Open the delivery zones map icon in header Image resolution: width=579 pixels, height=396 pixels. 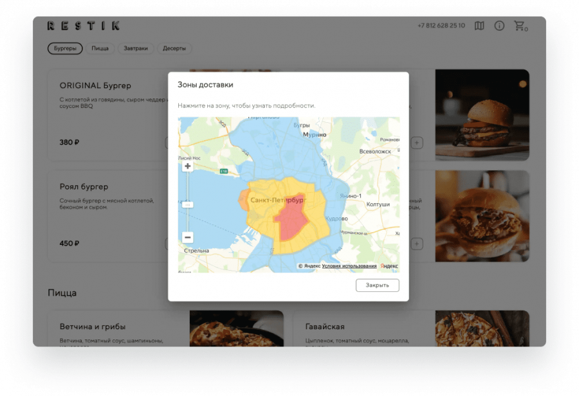pos(479,26)
